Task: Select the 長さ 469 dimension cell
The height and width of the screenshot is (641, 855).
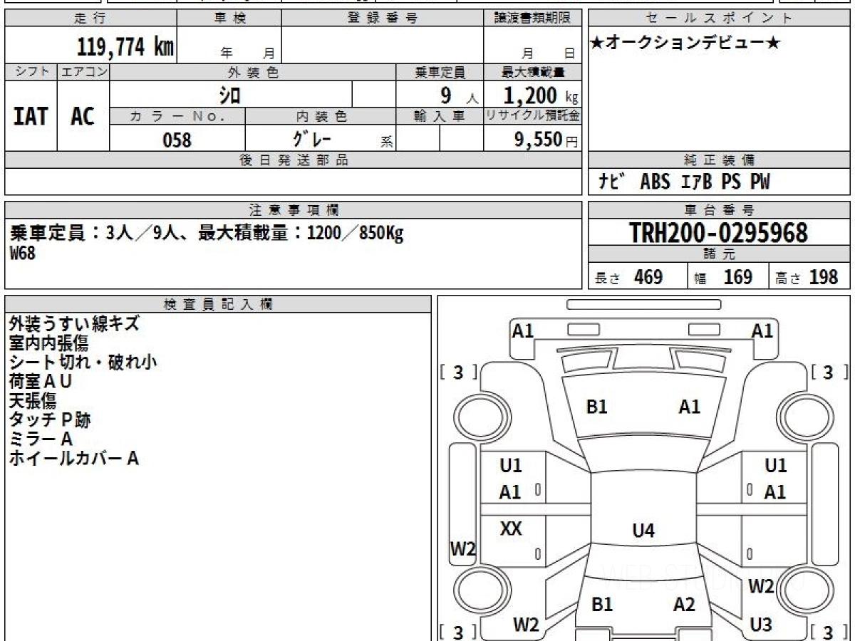Action: (x=638, y=276)
